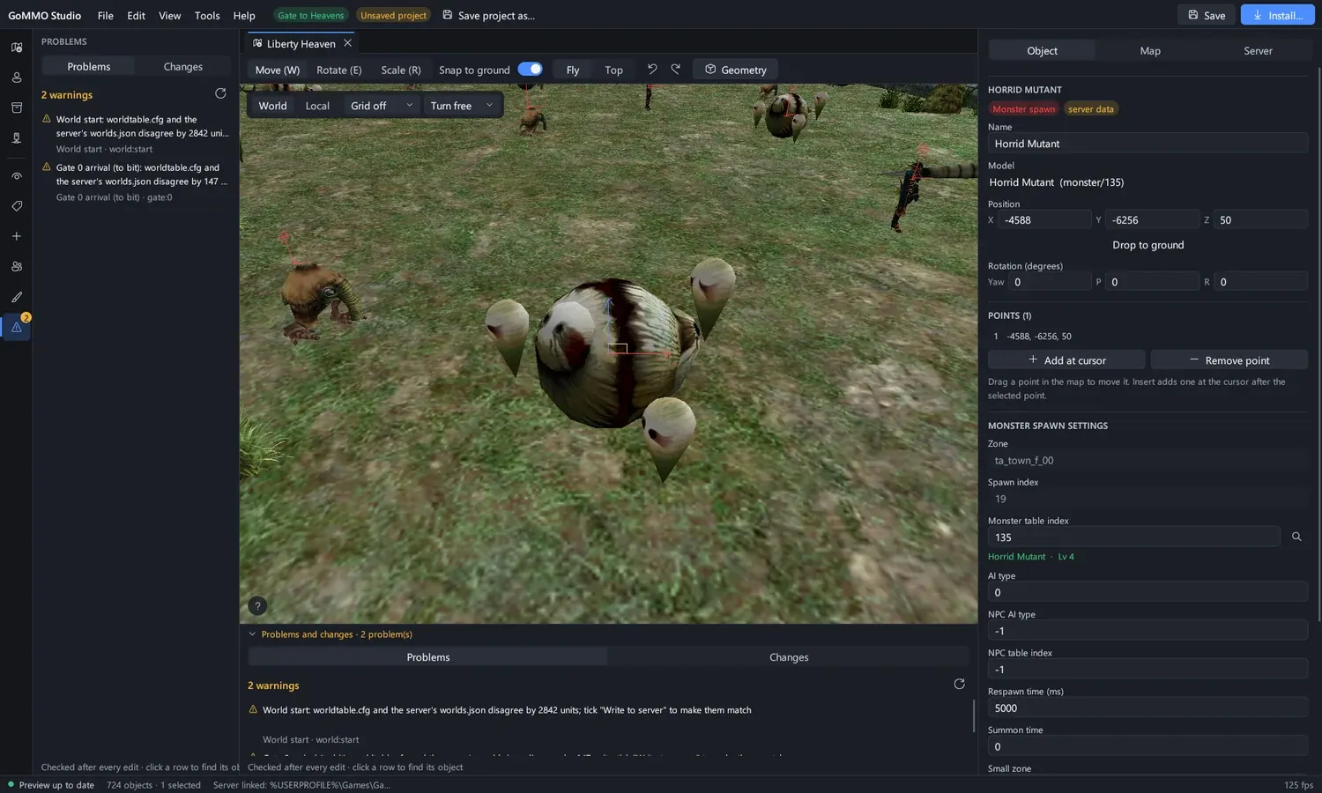Edit the Position X field
1322x793 pixels.
click(x=1044, y=219)
